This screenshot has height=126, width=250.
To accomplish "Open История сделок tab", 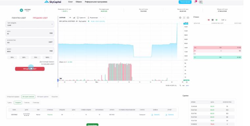I will 43,97.
